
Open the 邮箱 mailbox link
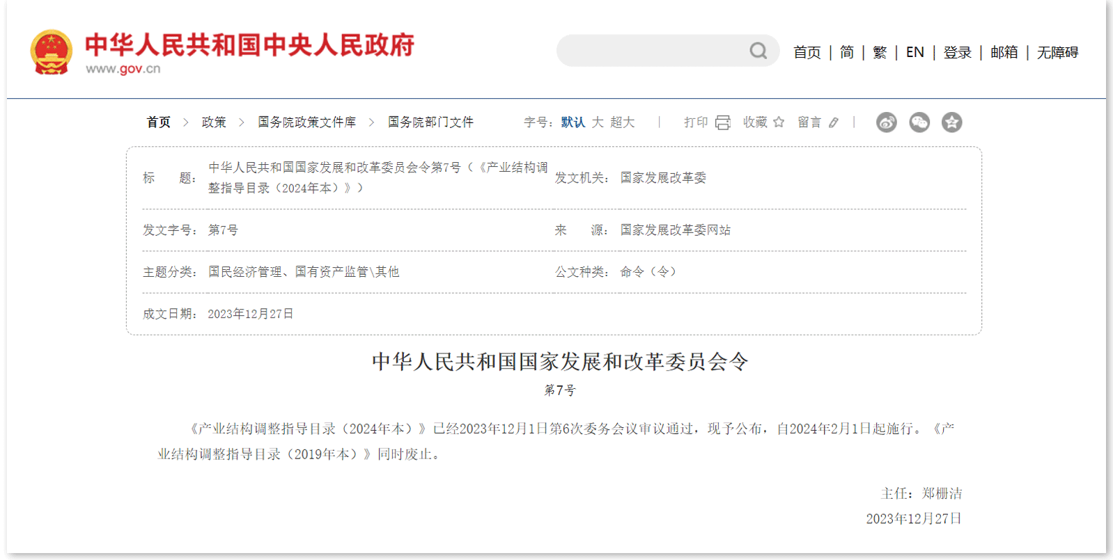1004,52
